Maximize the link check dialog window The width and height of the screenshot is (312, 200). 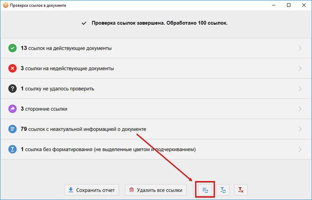pos(289,5)
